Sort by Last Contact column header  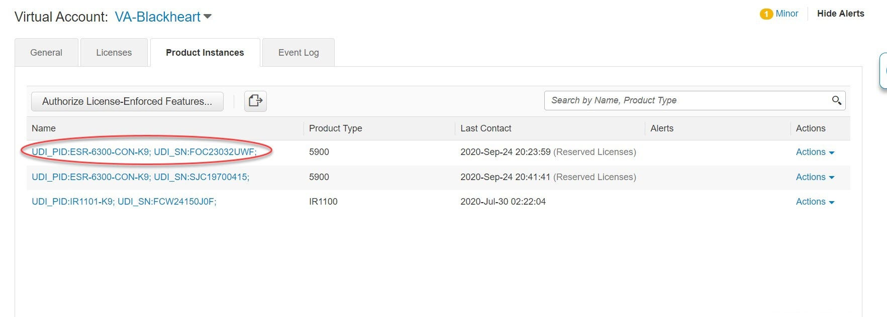tap(485, 128)
